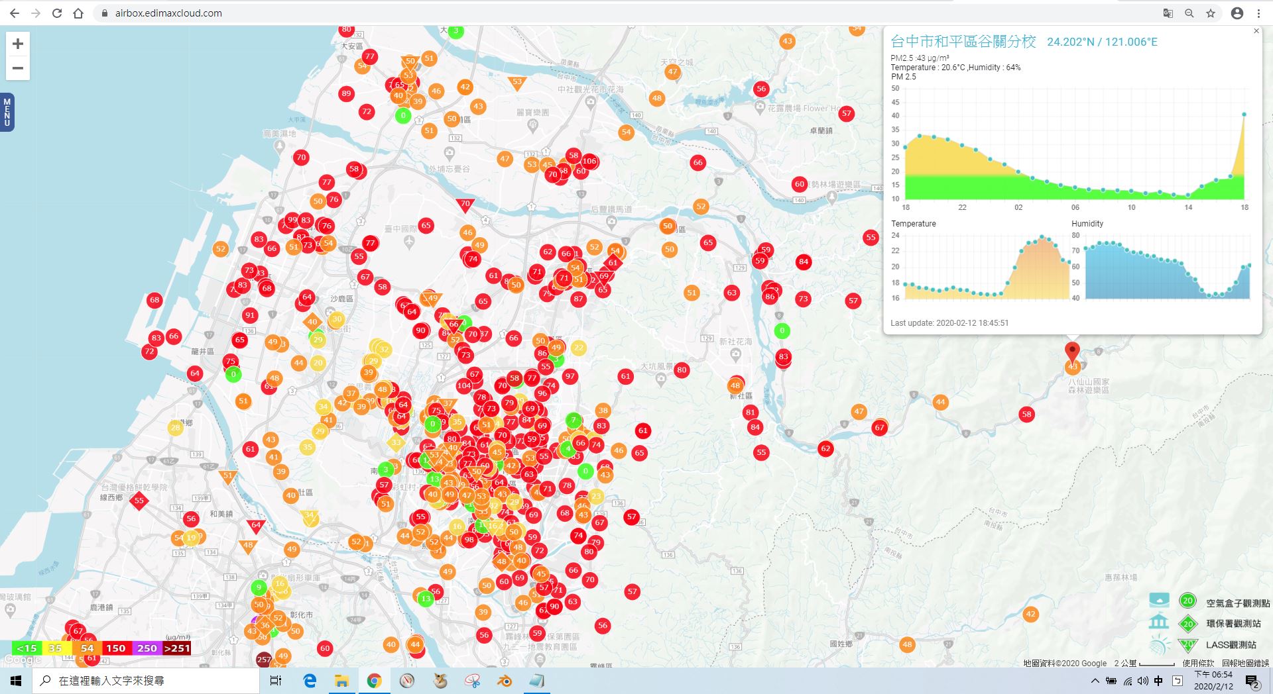Select the orange diamond EPA marker reading 40
Viewport: 1273px width, 694px height.
[312, 322]
